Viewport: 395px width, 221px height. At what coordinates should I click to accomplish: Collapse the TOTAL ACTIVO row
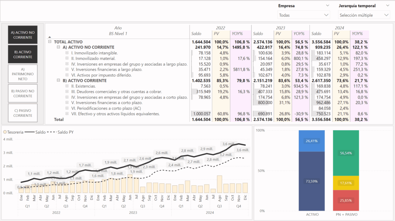tap(50, 42)
